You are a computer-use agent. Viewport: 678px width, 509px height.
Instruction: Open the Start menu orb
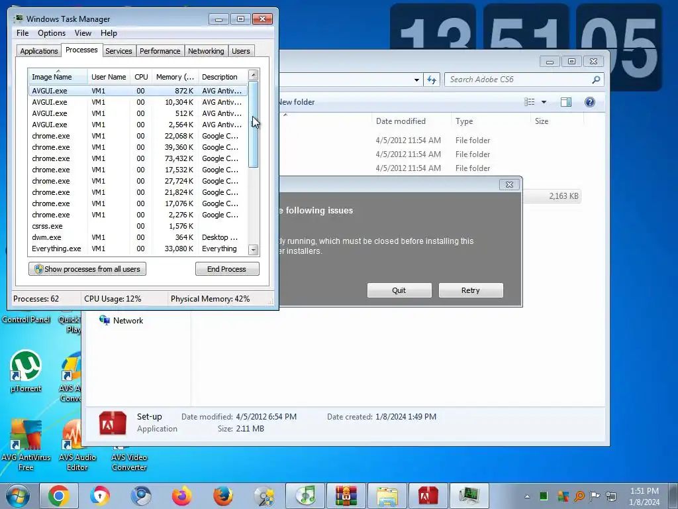(17, 496)
